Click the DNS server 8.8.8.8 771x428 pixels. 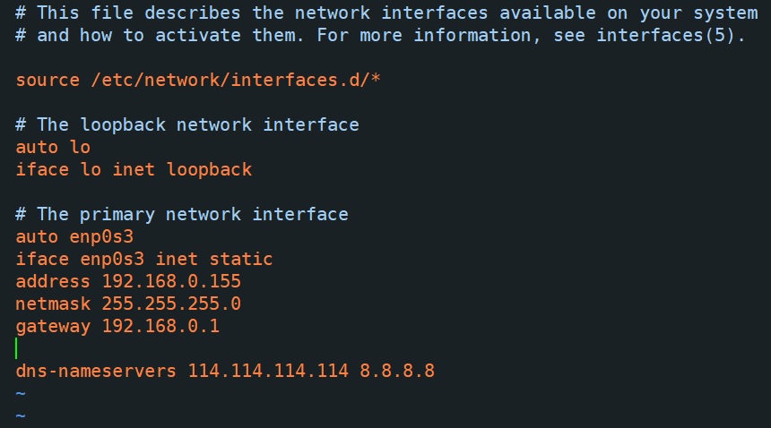397,371
